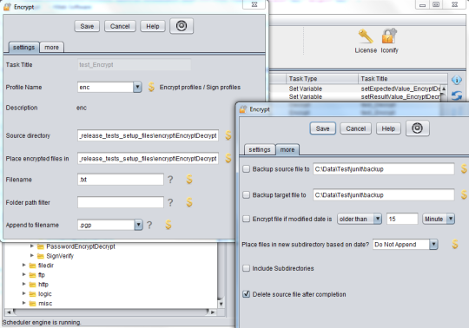Click into the Source directory field
The height and width of the screenshot is (328, 469).
pos(148,135)
